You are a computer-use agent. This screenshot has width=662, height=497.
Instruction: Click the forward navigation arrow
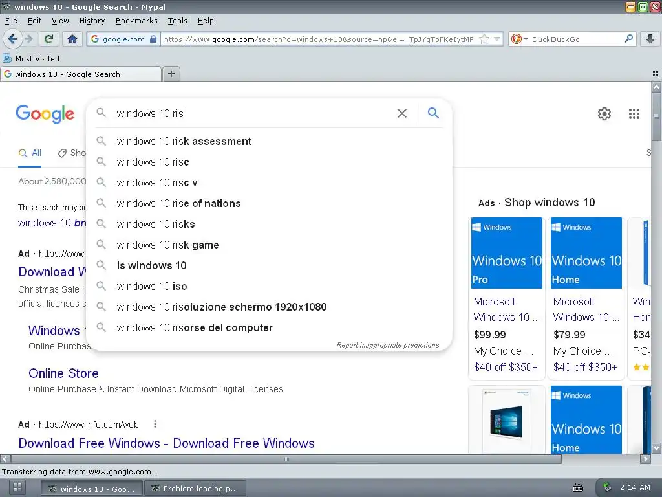(29, 39)
